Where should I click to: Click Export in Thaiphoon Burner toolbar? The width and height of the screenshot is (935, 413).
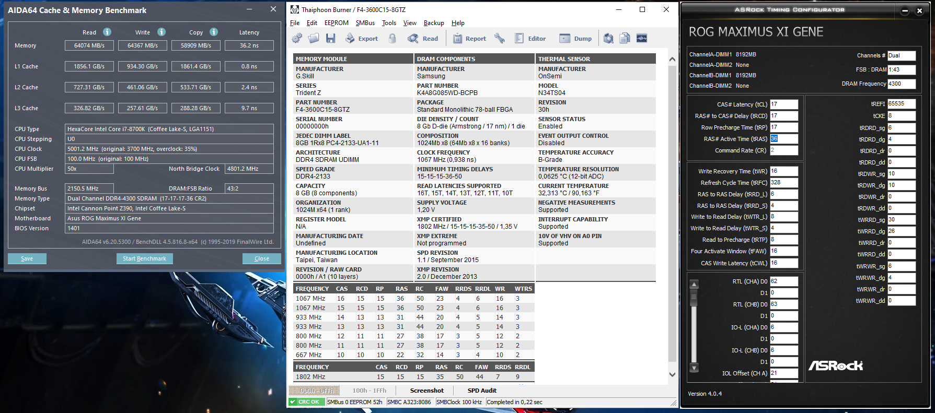coord(361,38)
